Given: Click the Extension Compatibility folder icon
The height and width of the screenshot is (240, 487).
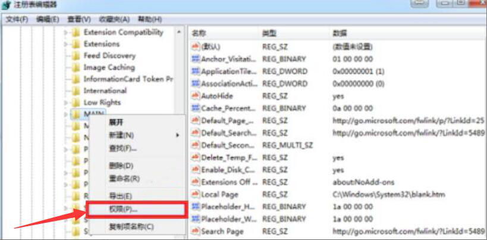Looking at the screenshot, I should click(76, 32).
